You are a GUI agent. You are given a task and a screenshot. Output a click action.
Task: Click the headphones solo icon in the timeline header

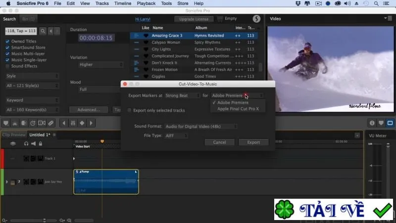tap(26, 144)
